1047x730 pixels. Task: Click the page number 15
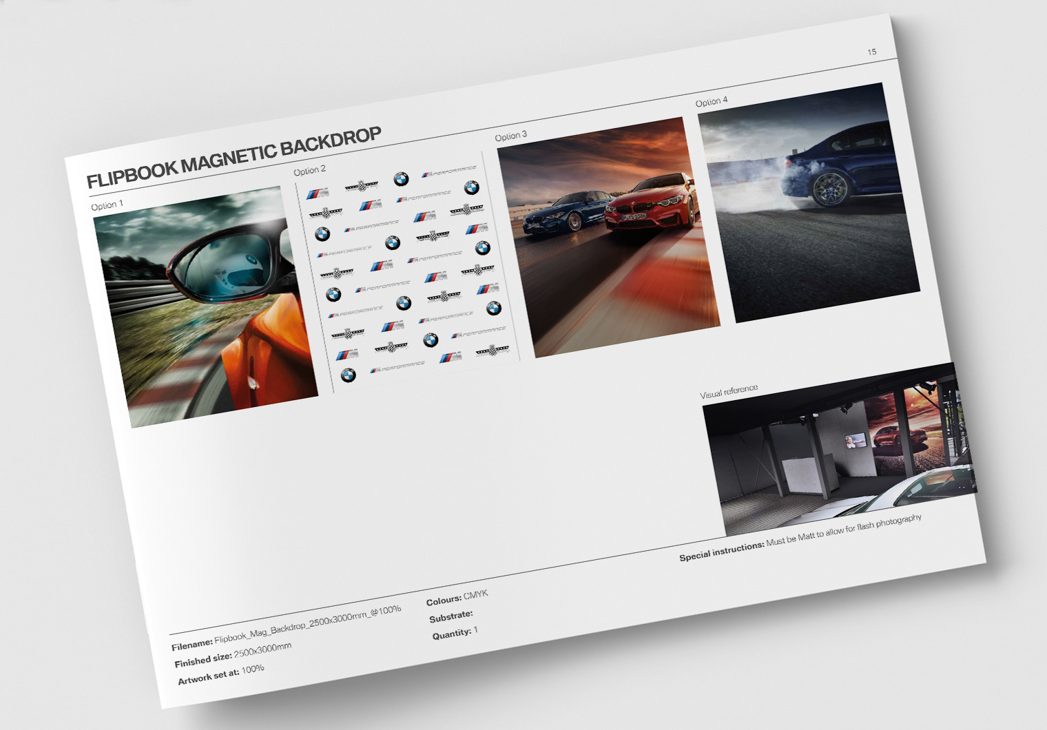tap(872, 52)
